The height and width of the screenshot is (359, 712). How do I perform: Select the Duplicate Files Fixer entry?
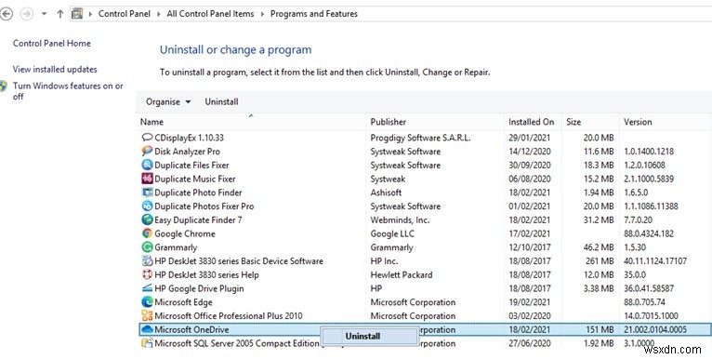tap(191, 165)
